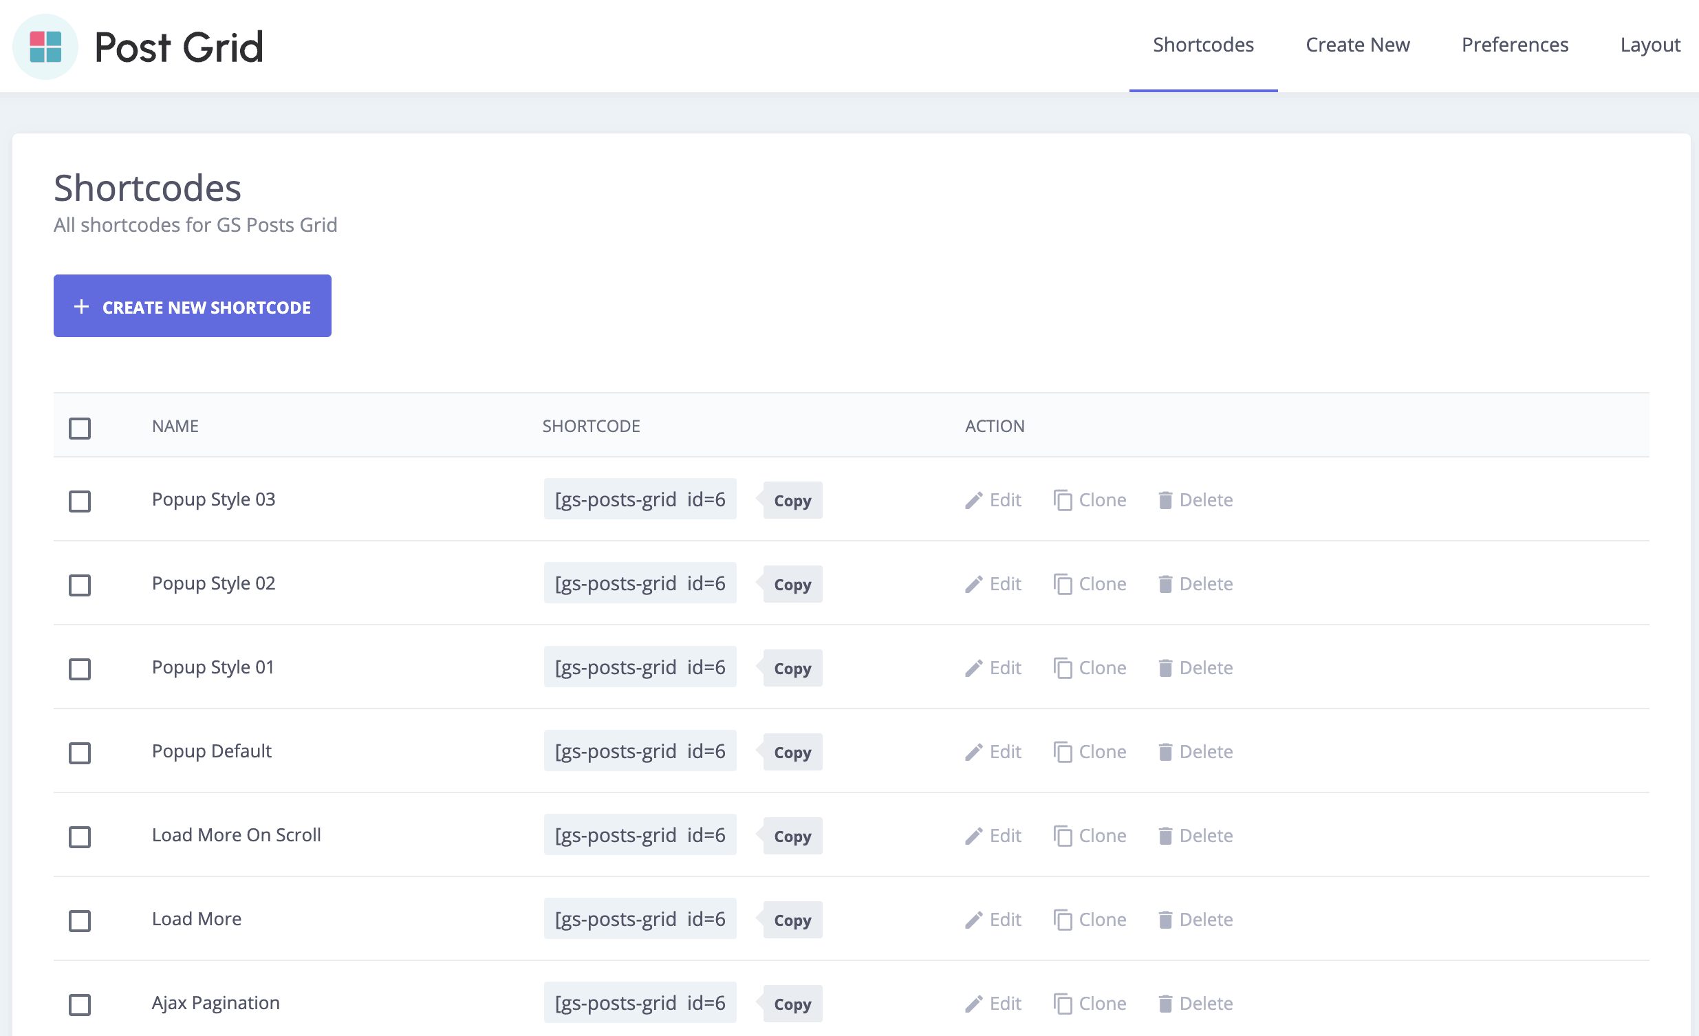Copy the shortcode in the Load More row
This screenshot has width=1699, height=1036.
point(792,921)
